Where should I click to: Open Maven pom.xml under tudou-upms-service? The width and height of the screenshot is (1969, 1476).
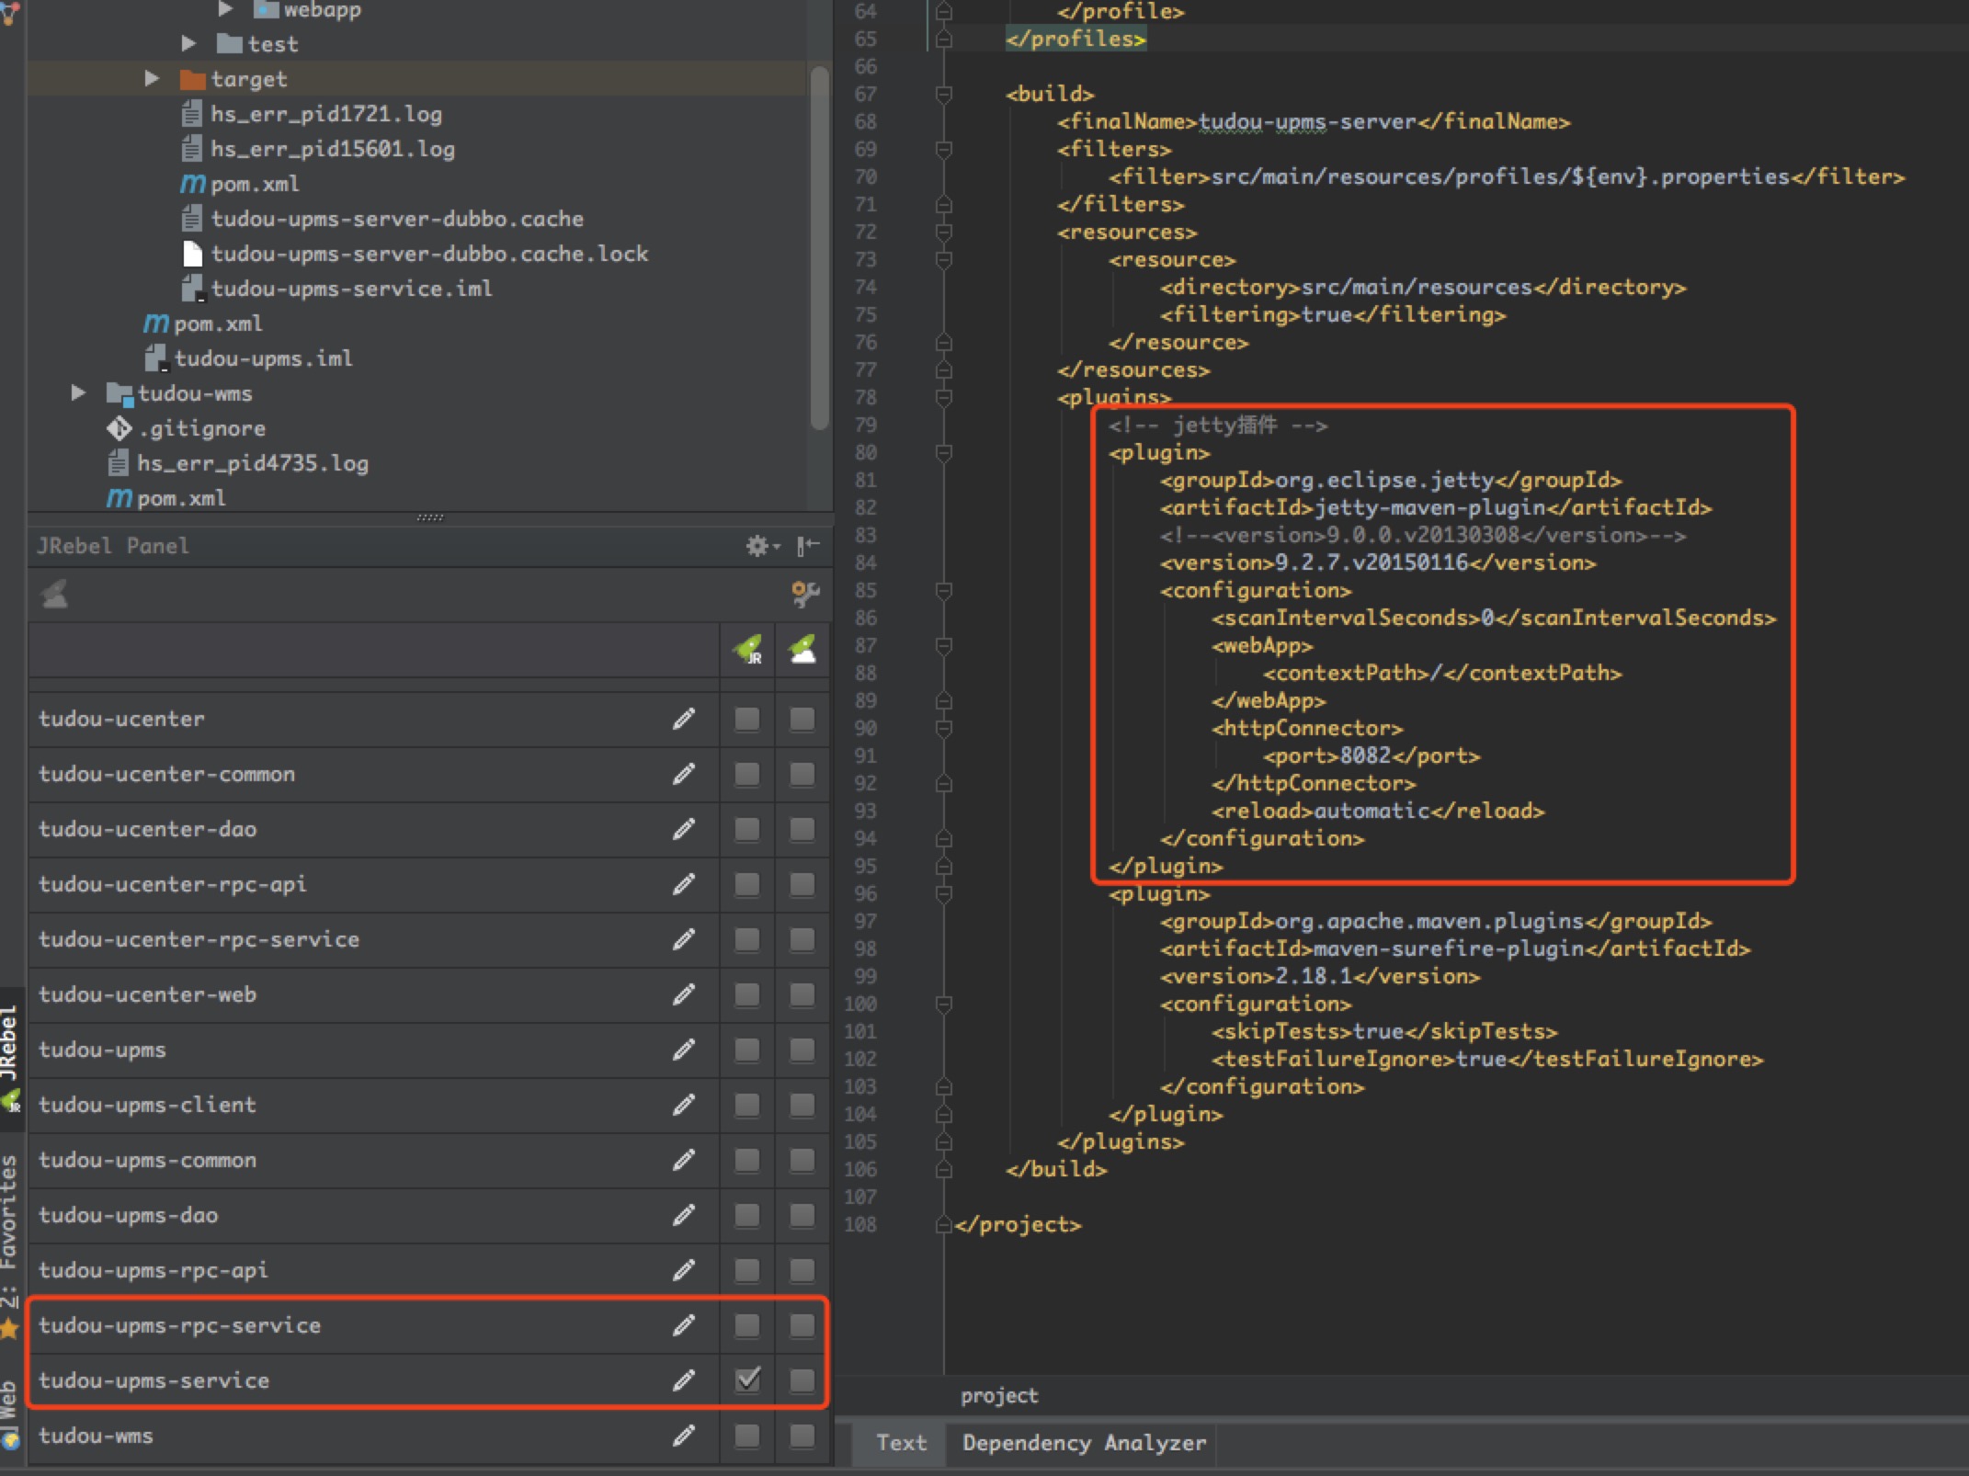(x=239, y=184)
